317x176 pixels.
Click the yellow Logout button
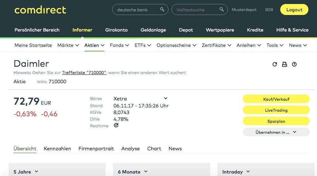(x=294, y=10)
